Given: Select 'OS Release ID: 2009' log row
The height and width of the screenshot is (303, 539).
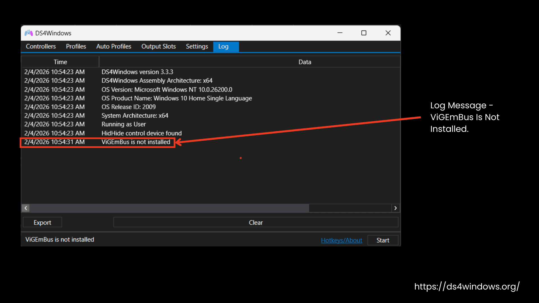Looking at the screenshot, I should pos(211,107).
